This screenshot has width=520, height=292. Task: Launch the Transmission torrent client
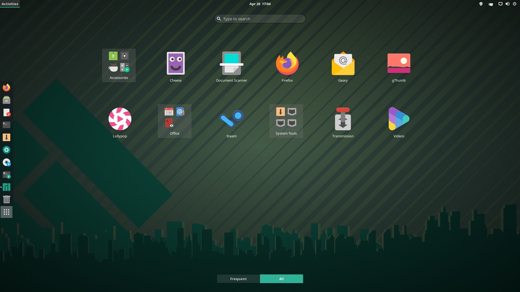point(343,118)
